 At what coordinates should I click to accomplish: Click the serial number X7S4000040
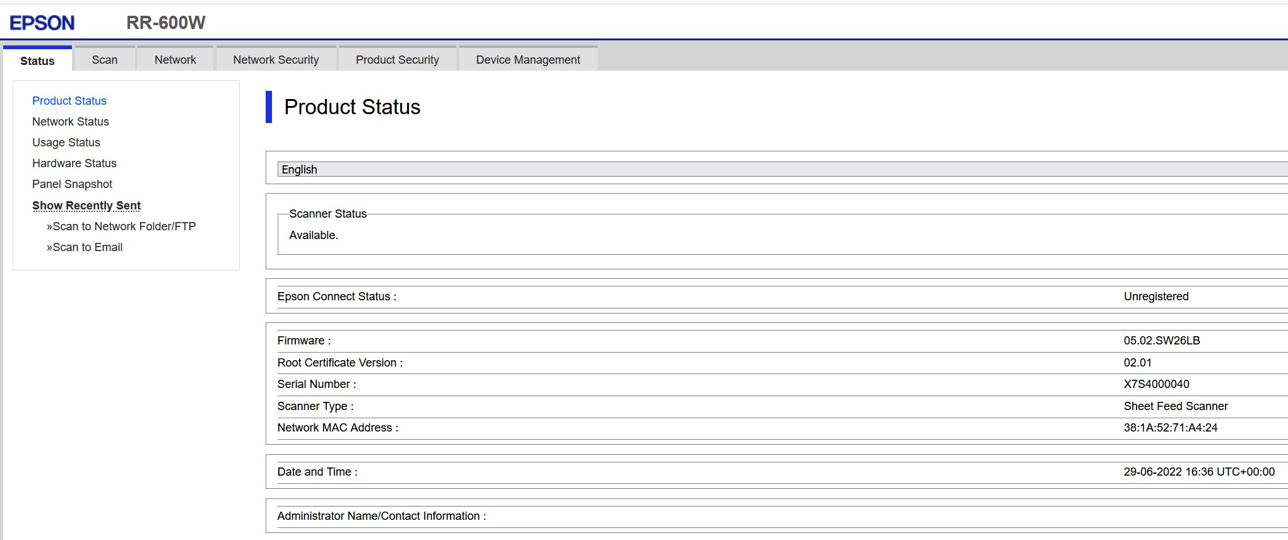click(x=1156, y=384)
